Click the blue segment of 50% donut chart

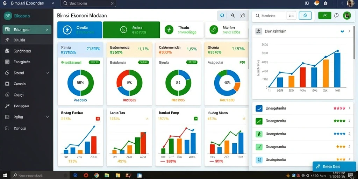point(74,83)
